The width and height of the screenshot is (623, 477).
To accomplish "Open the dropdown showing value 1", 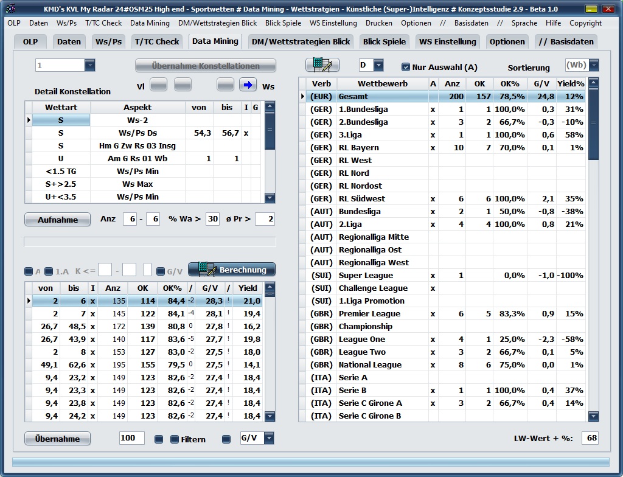I will (90, 65).
